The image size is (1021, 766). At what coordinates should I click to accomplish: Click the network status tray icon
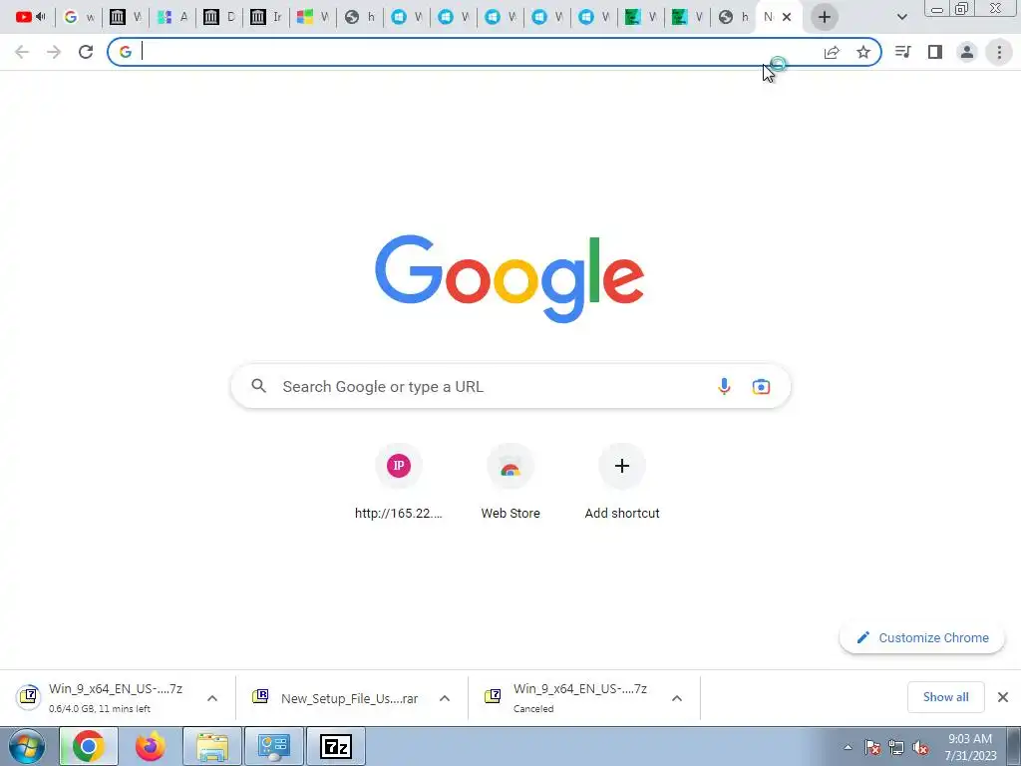896,747
